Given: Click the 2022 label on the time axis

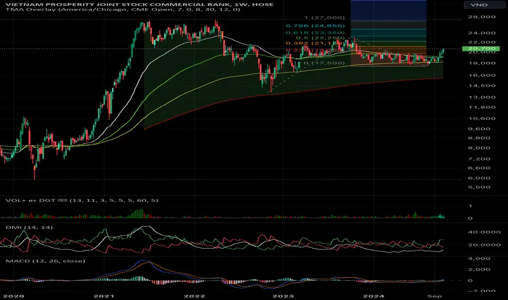Looking at the screenshot, I should 194,296.
